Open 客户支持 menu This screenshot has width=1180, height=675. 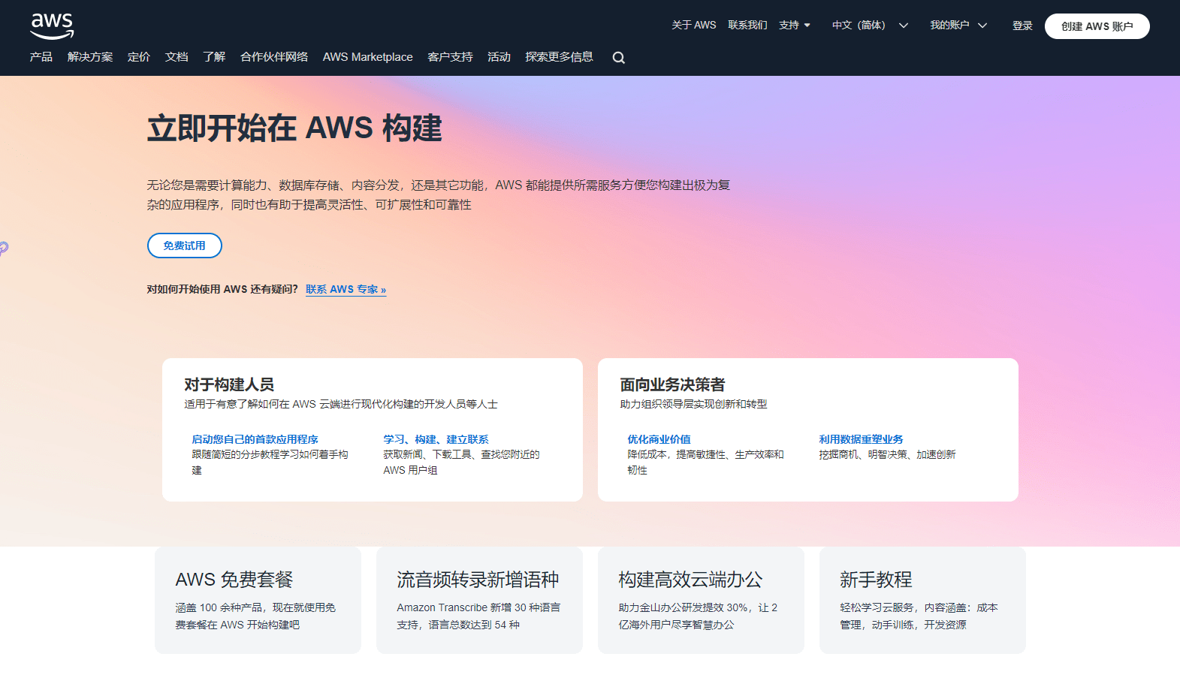[x=450, y=57]
